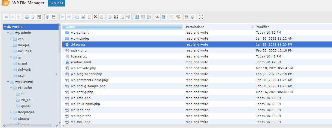The width and height of the screenshot is (332, 128).
Task: Click the Forward navigation arrow icon
Action: point(13,17)
